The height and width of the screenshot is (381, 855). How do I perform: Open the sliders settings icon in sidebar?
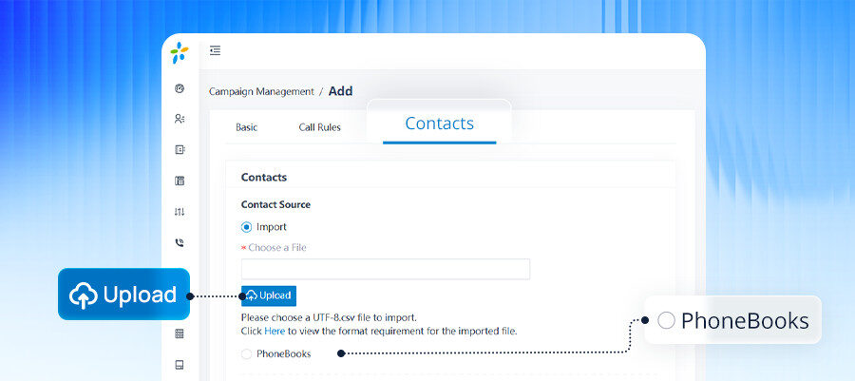tap(180, 212)
